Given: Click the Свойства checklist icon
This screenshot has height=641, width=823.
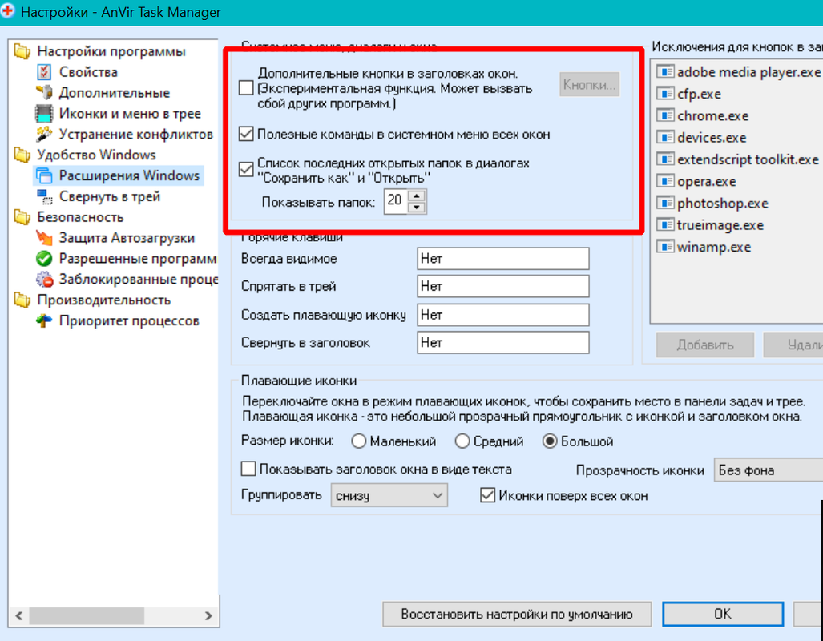Looking at the screenshot, I should click(x=44, y=72).
